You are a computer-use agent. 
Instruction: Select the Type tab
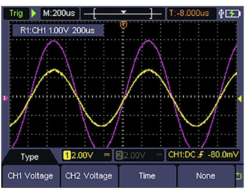(x=30, y=157)
